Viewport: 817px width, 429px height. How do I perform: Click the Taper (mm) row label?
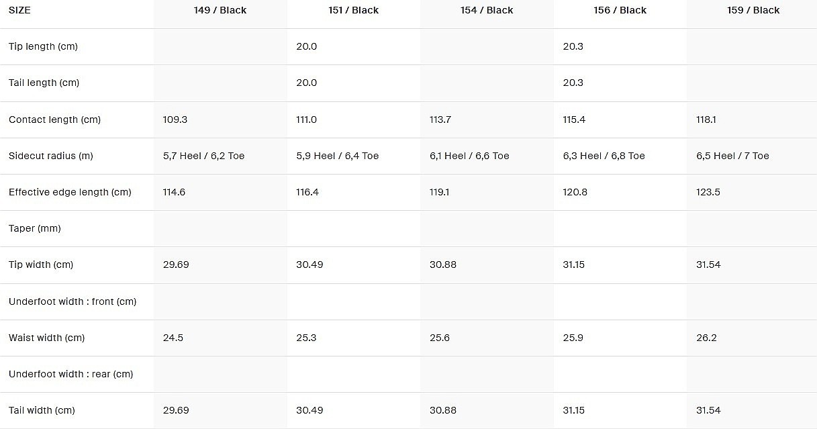click(35, 228)
